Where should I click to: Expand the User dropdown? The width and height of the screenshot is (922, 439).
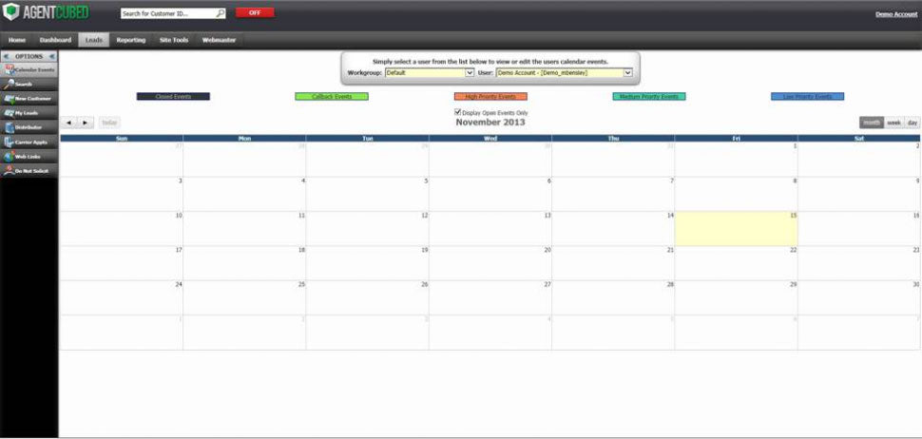[x=627, y=72]
